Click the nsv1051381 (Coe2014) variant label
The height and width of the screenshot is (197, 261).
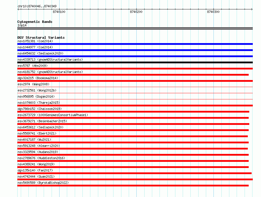(35, 41)
